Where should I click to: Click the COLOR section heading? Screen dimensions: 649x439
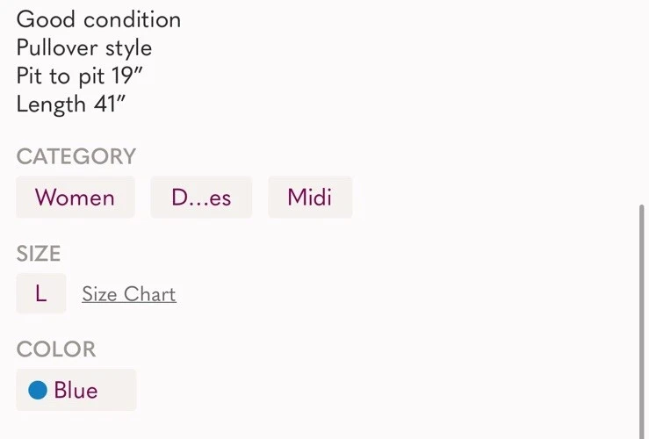point(56,349)
